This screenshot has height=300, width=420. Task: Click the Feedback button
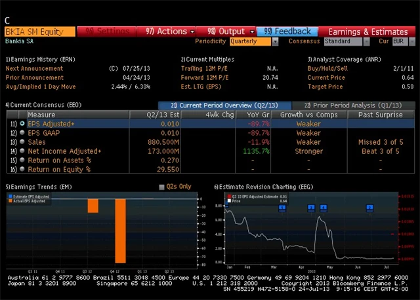point(287,31)
